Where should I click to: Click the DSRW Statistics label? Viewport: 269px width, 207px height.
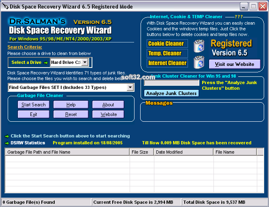coord(28,143)
